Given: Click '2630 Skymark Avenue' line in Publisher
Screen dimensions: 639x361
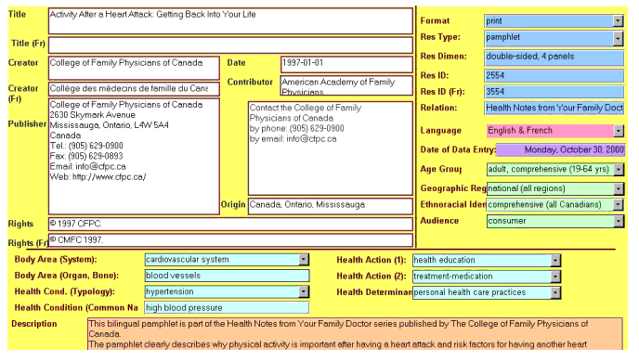Looking at the screenshot, I should (93, 115).
